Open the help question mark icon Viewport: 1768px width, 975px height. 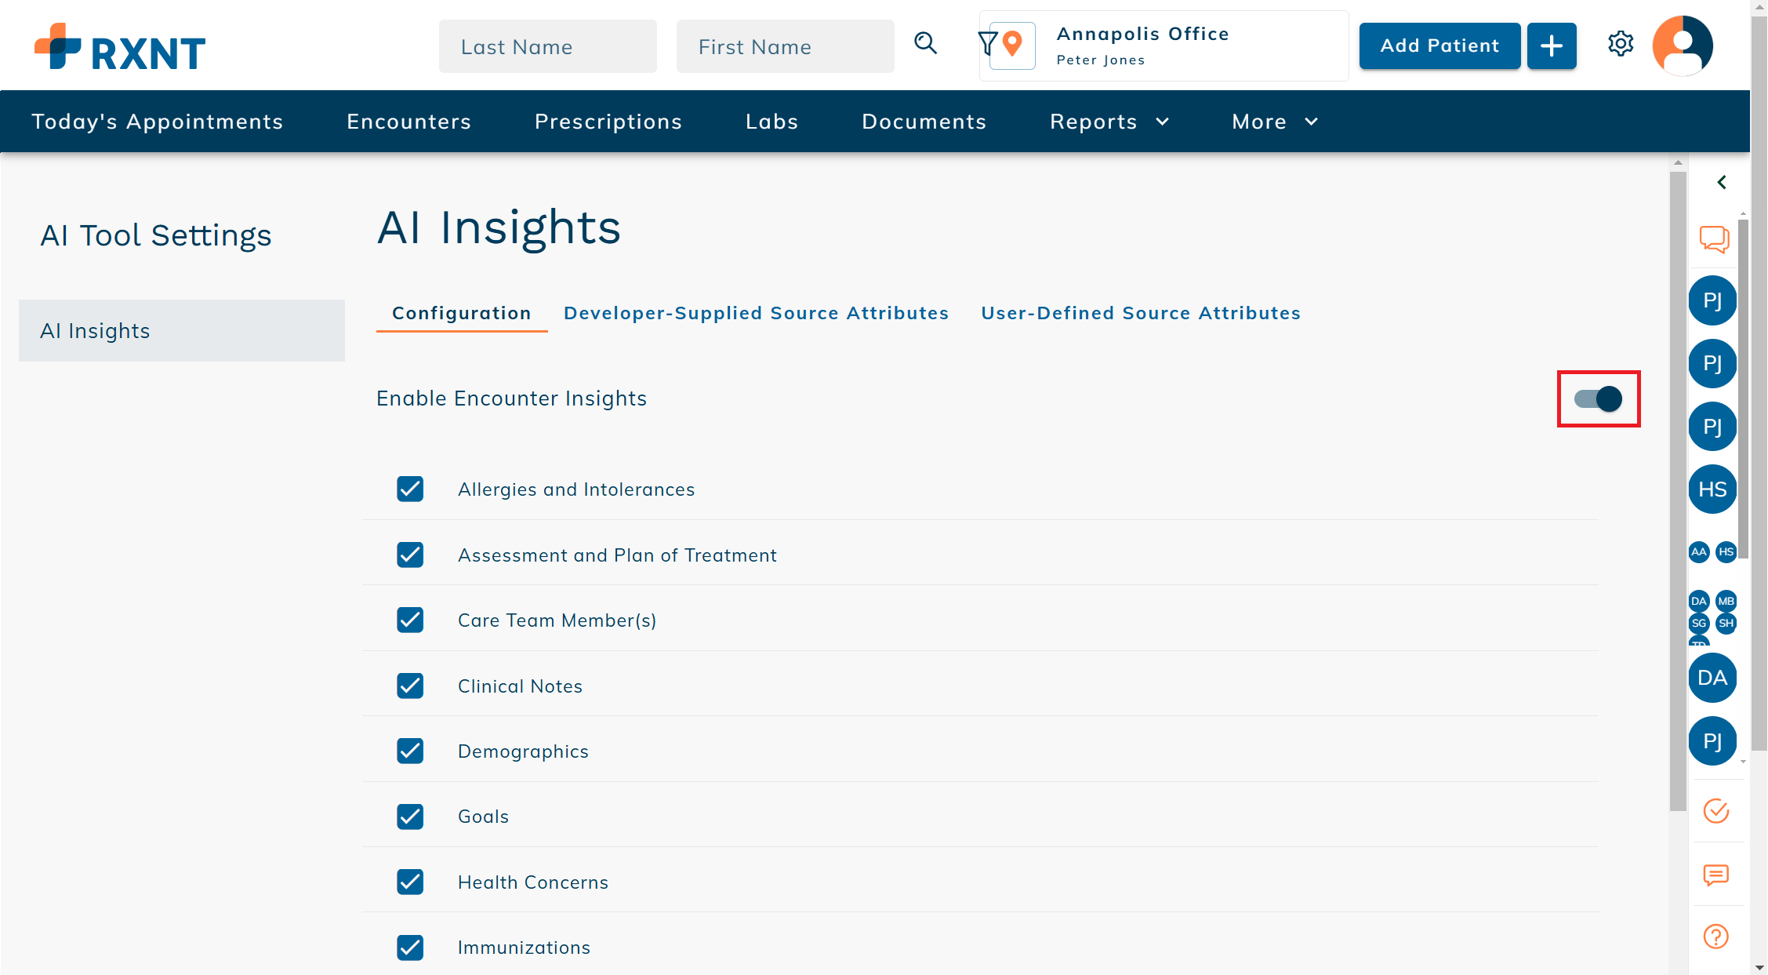point(1715,936)
